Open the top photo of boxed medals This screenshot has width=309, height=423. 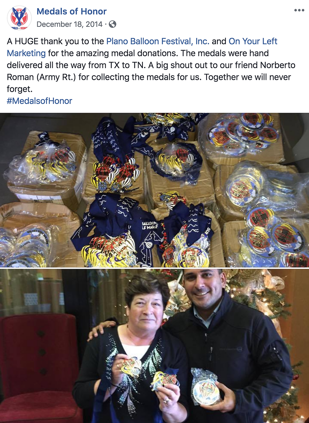point(154,190)
